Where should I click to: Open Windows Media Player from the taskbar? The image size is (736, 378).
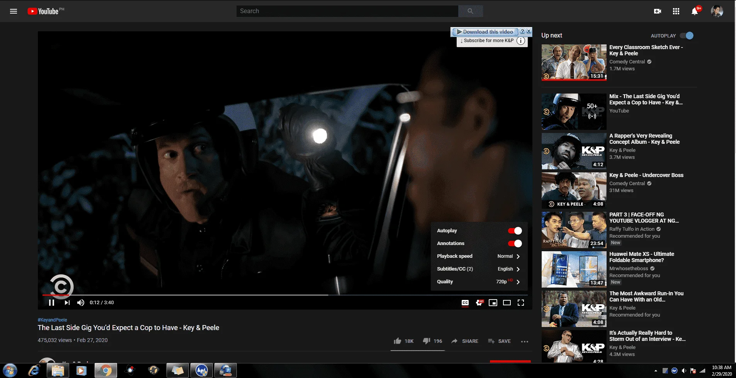(81, 370)
